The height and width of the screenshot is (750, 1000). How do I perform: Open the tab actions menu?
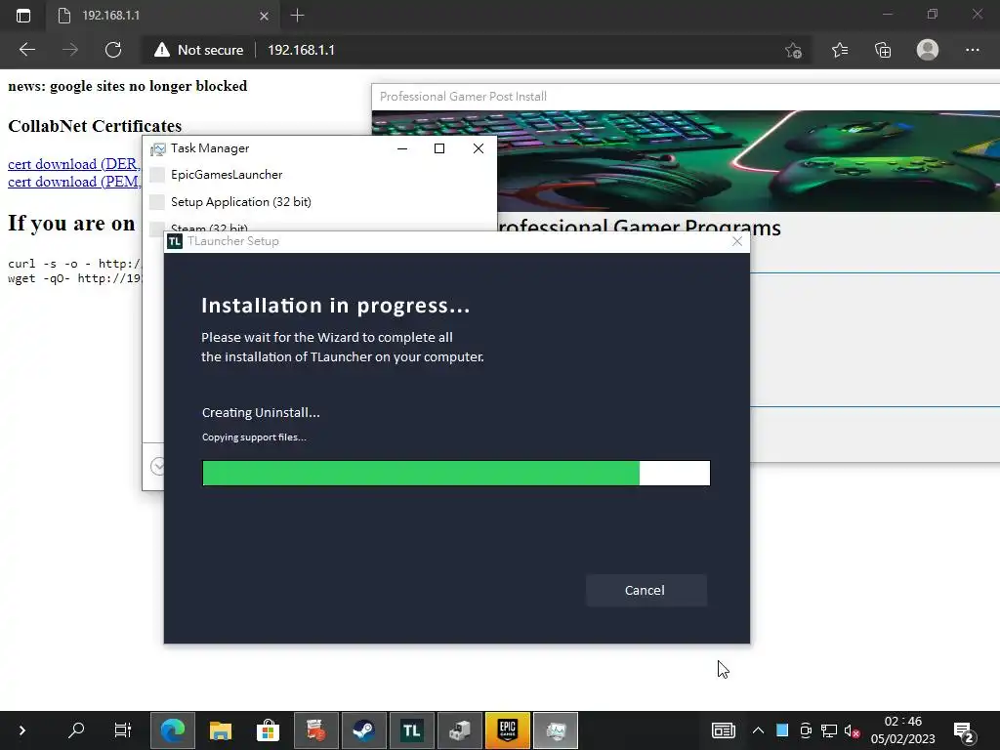click(23, 16)
